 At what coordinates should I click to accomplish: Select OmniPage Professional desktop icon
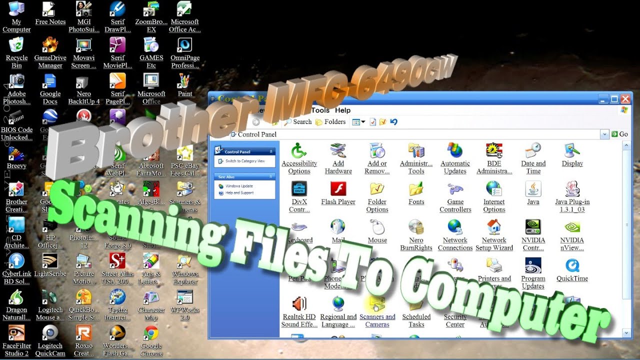tap(184, 53)
